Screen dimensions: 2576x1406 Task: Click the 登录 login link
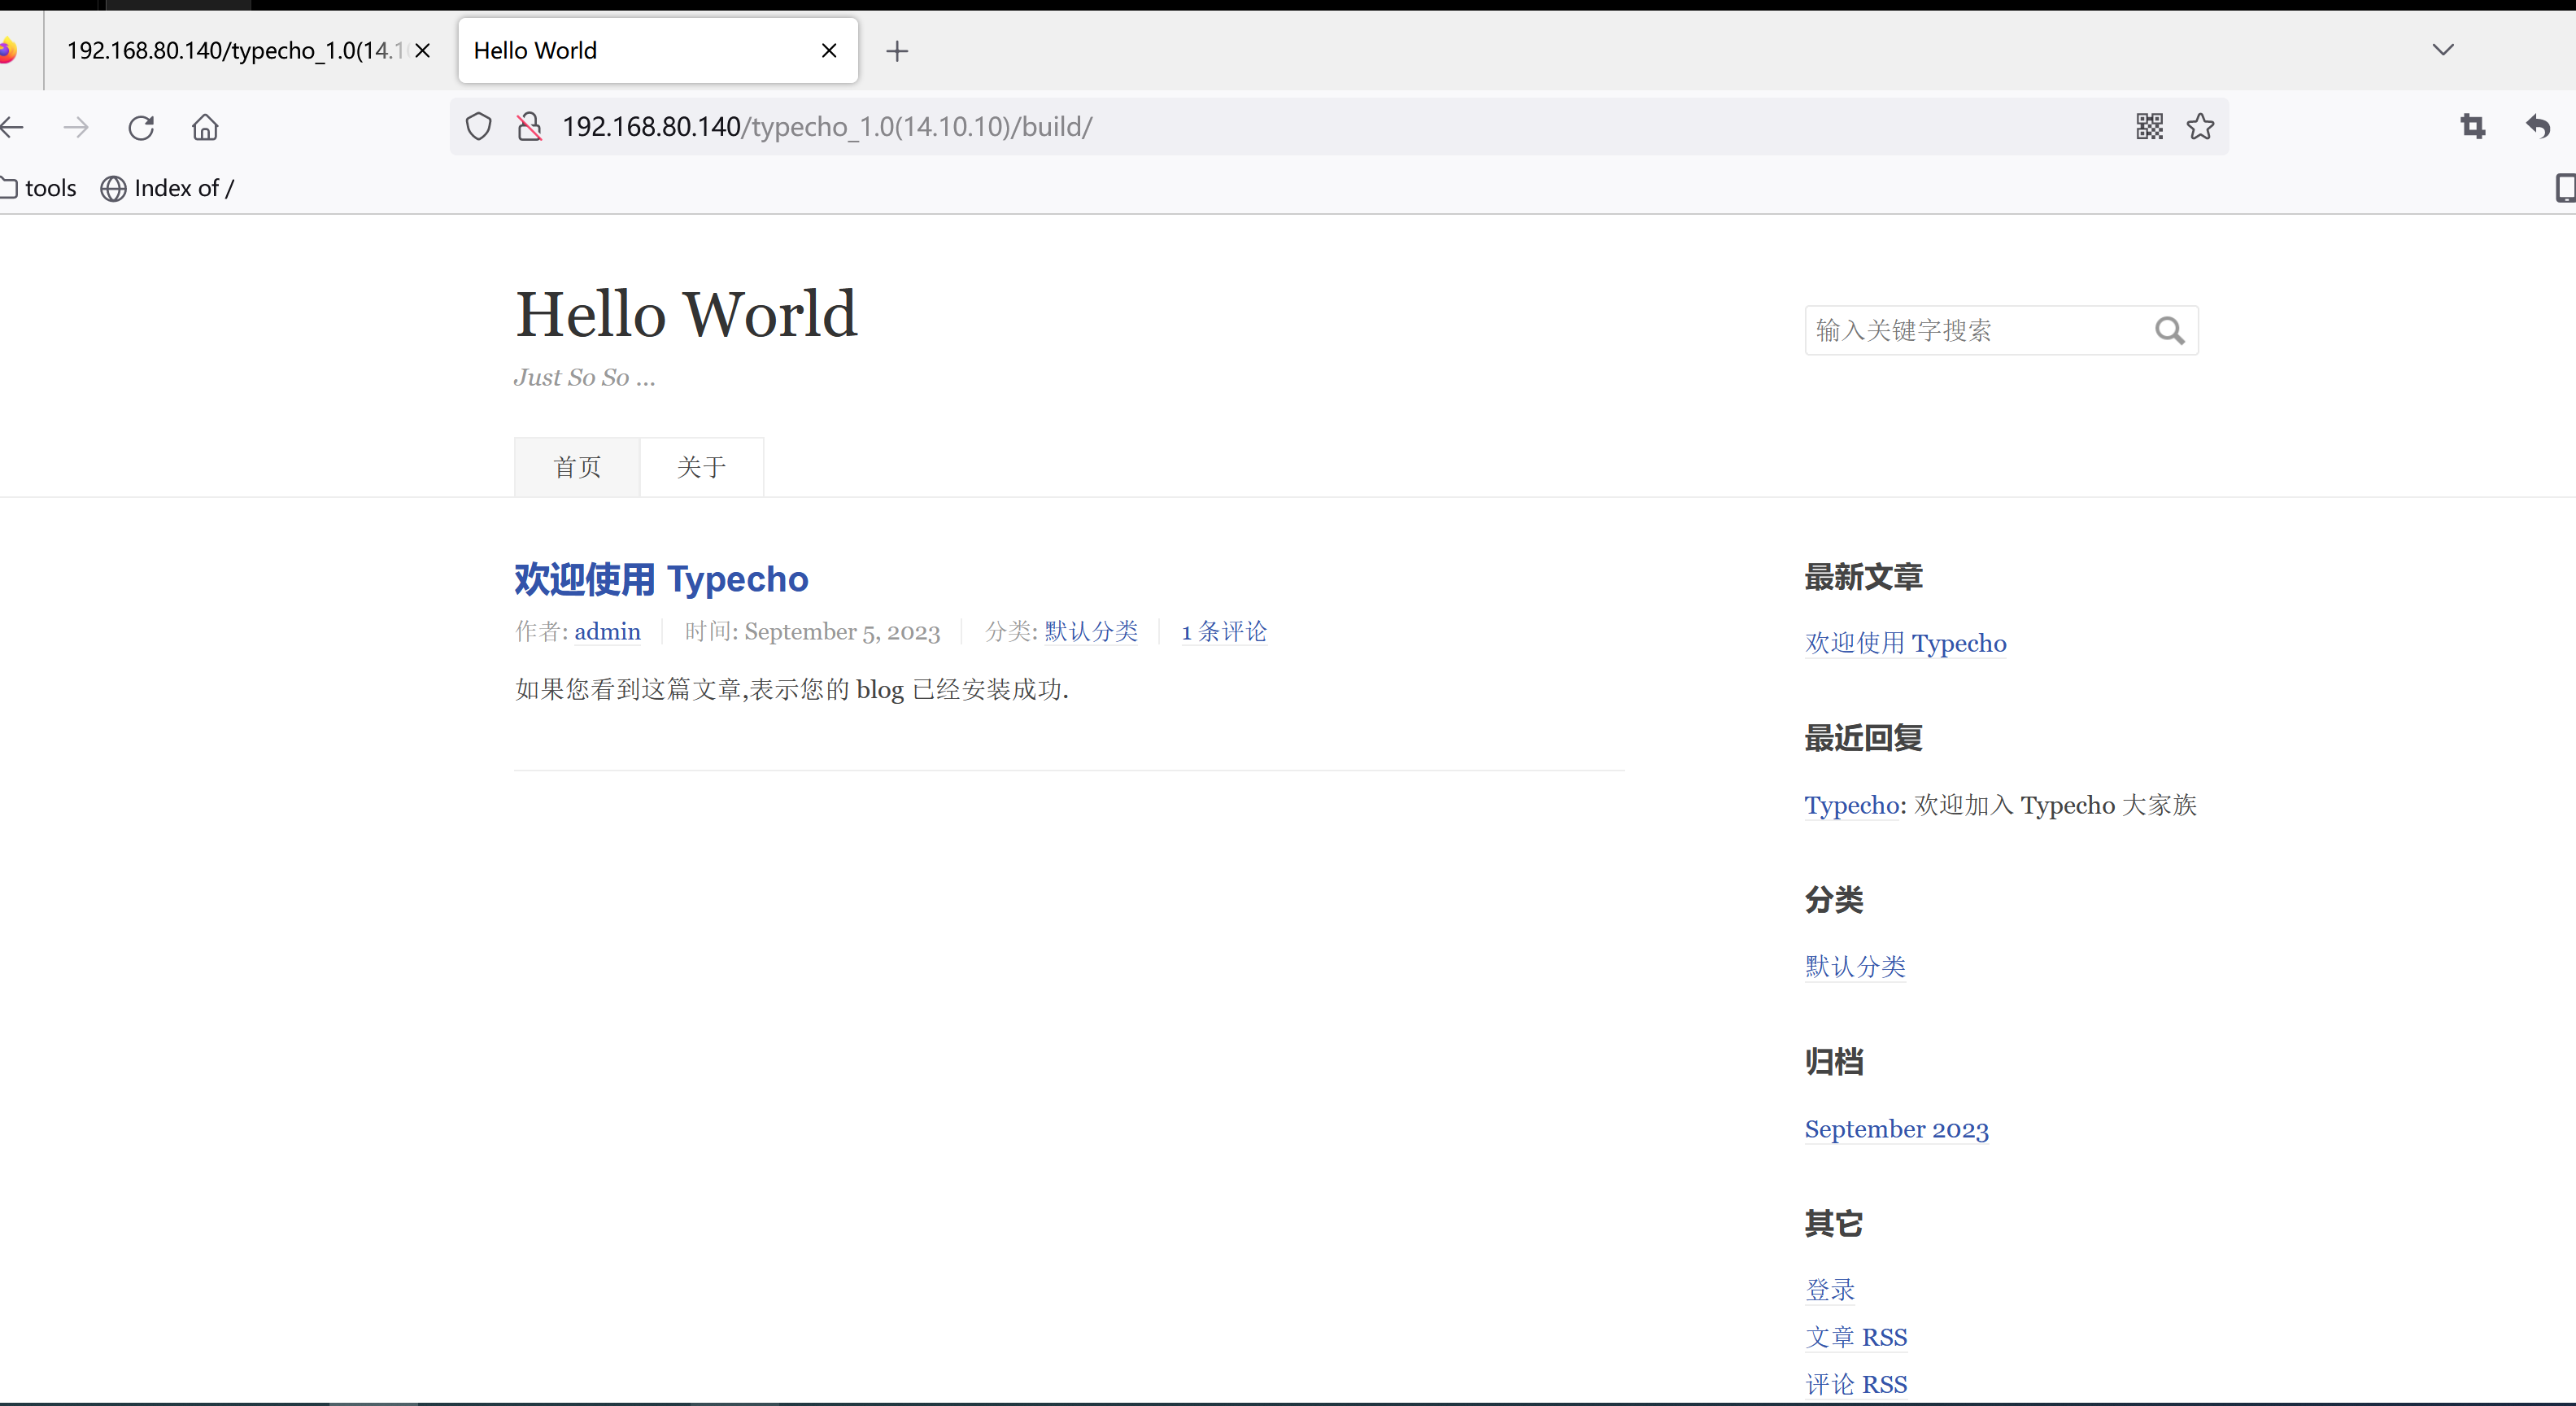coord(1829,1290)
